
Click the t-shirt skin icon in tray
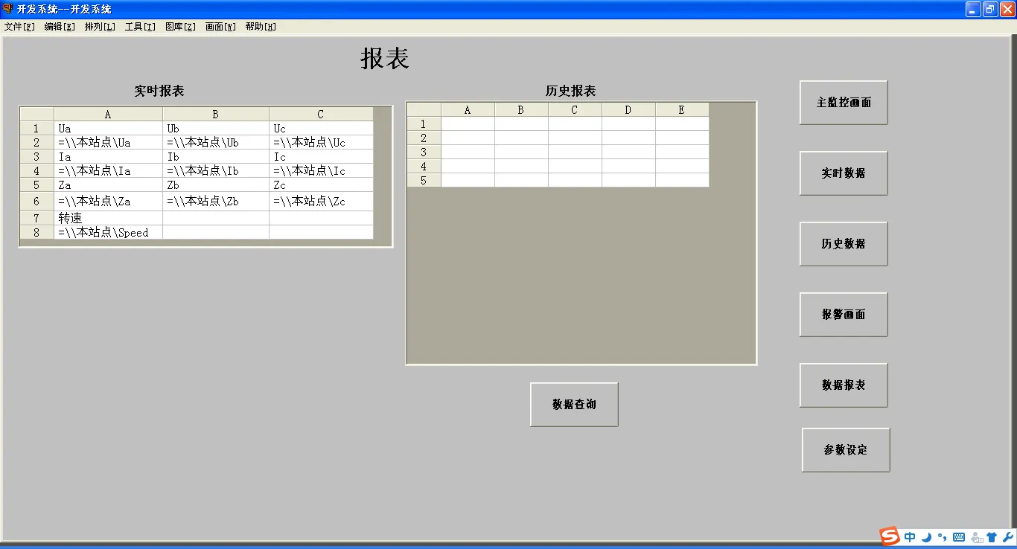point(992,536)
